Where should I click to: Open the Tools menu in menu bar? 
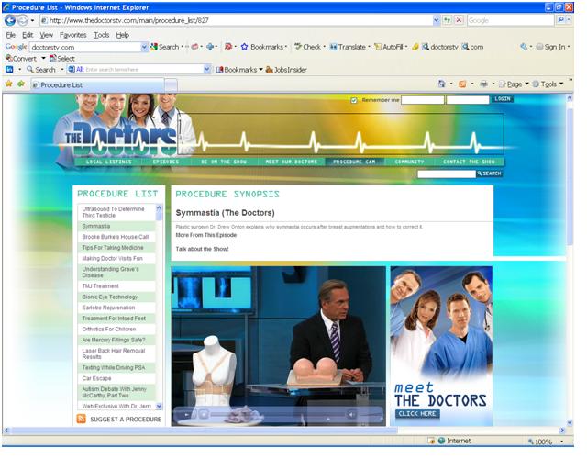pos(102,35)
